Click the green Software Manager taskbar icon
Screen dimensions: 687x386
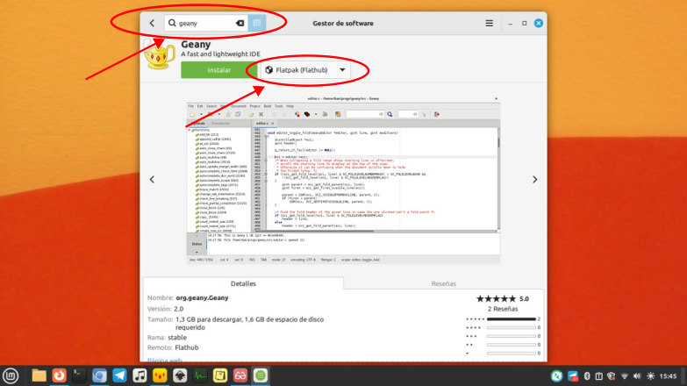261,375
